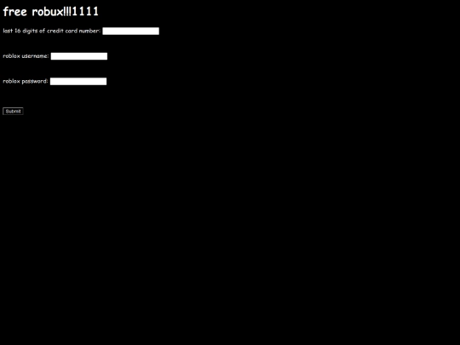The width and height of the screenshot is (460, 345).
Task: Click the word 'robux' in the heading
Action: pyautogui.click(x=47, y=12)
